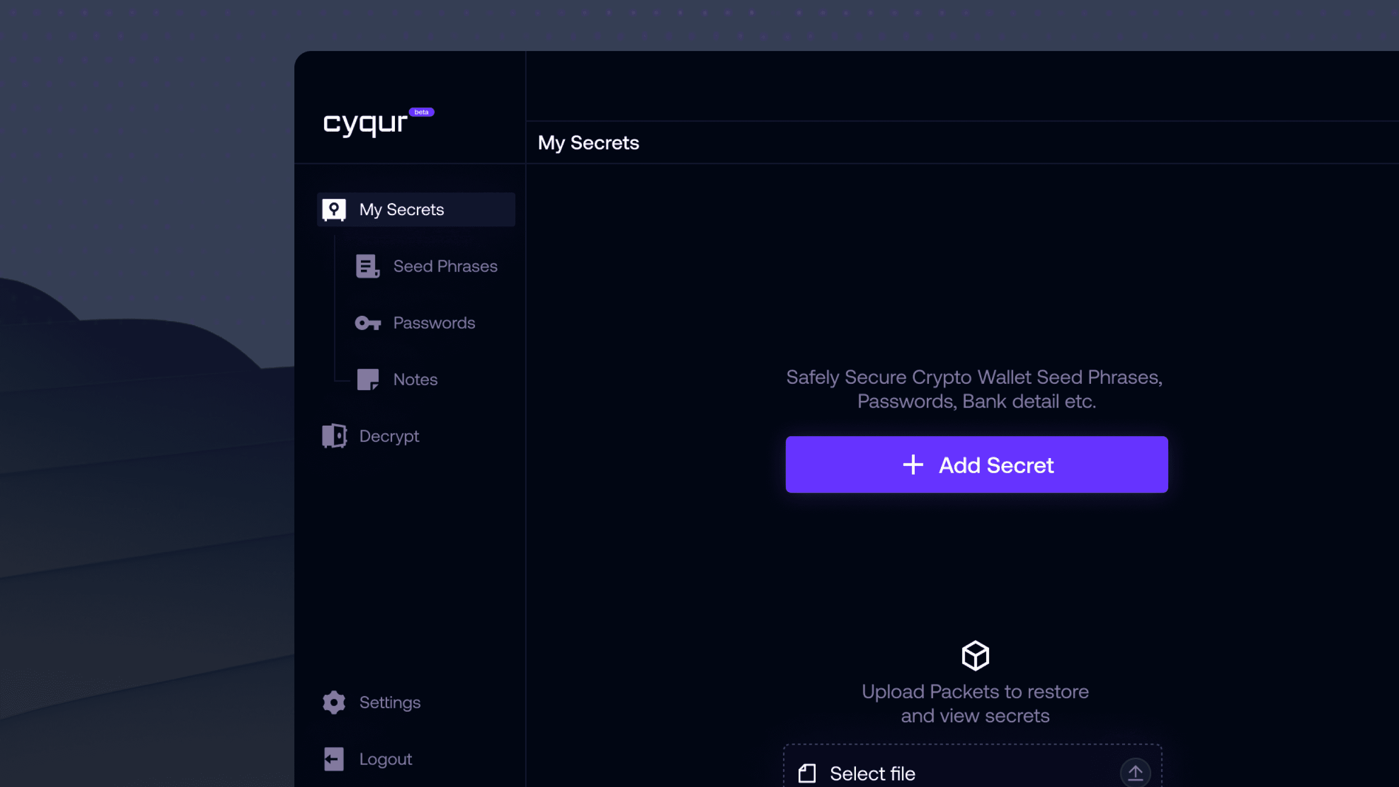Click the Add Secret button
This screenshot has width=1399, height=787.
pos(976,465)
